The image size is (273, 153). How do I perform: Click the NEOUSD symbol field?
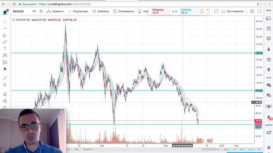pyautogui.click(x=19, y=11)
